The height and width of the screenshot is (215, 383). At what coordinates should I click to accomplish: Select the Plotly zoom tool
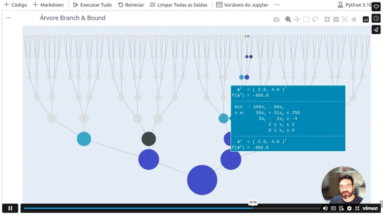[x=288, y=19]
